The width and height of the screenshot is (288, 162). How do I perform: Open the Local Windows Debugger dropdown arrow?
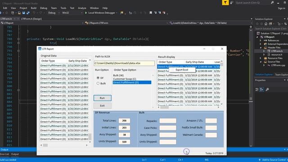click(x=117, y=13)
